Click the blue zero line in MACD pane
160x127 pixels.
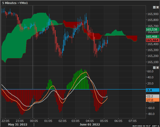pos(73,89)
